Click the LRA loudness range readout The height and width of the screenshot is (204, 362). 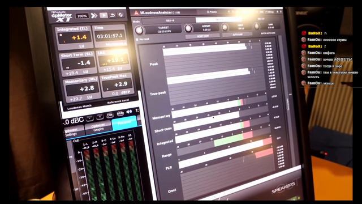tap(113, 61)
